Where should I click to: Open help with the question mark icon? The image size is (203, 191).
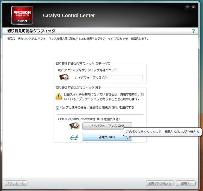tap(193, 31)
